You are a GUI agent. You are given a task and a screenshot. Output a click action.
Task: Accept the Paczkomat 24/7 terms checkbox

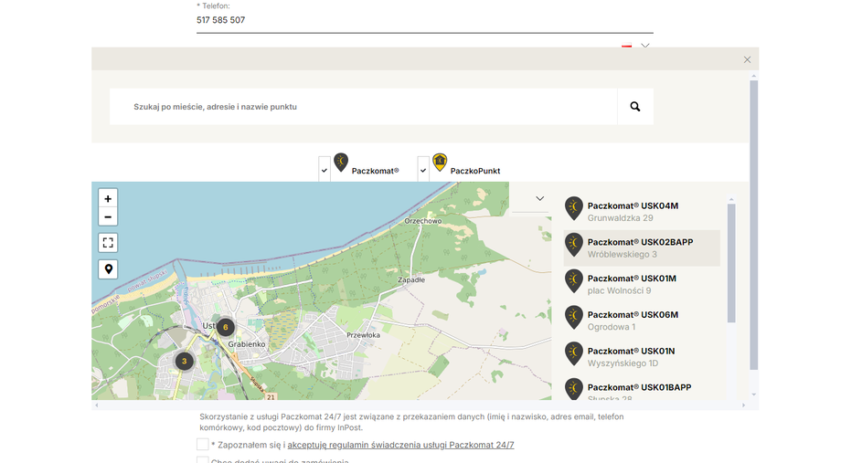(203, 445)
